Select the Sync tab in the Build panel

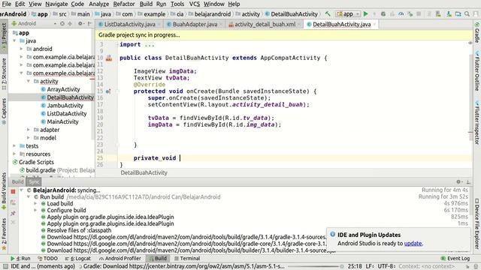pos(34,181)
